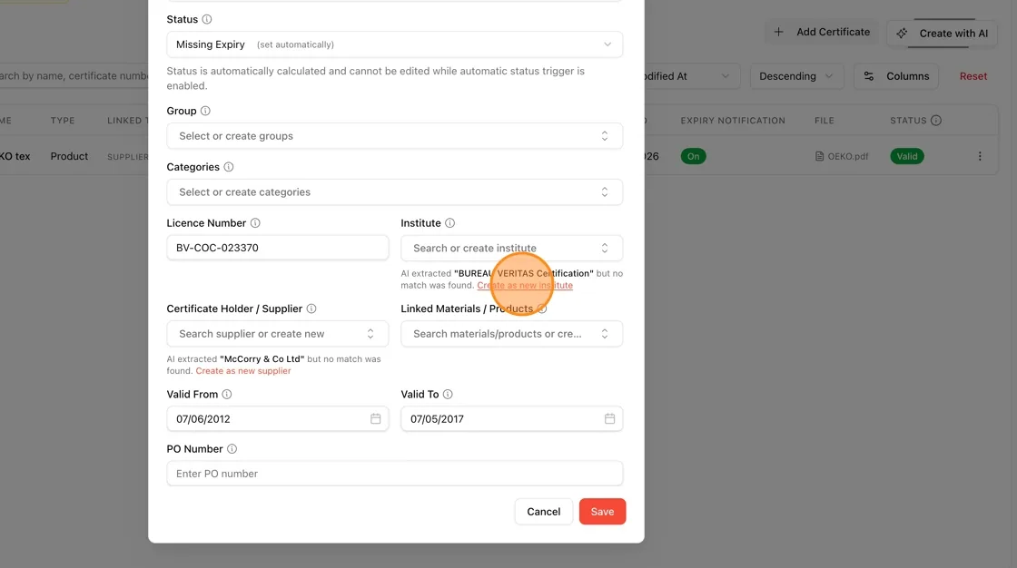The image size is (1017, 568).
Task: Click the Enter PO number field
Action: click(395, 474)
